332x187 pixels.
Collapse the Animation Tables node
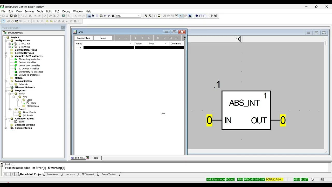click(x=6, y=118)
